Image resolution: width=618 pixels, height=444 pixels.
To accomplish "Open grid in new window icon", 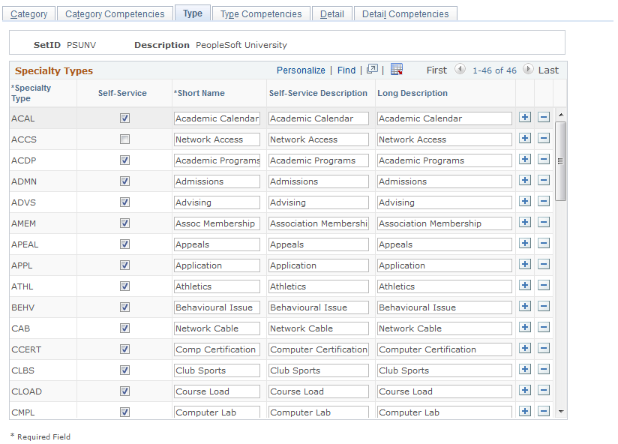I will tap(372, 69).
